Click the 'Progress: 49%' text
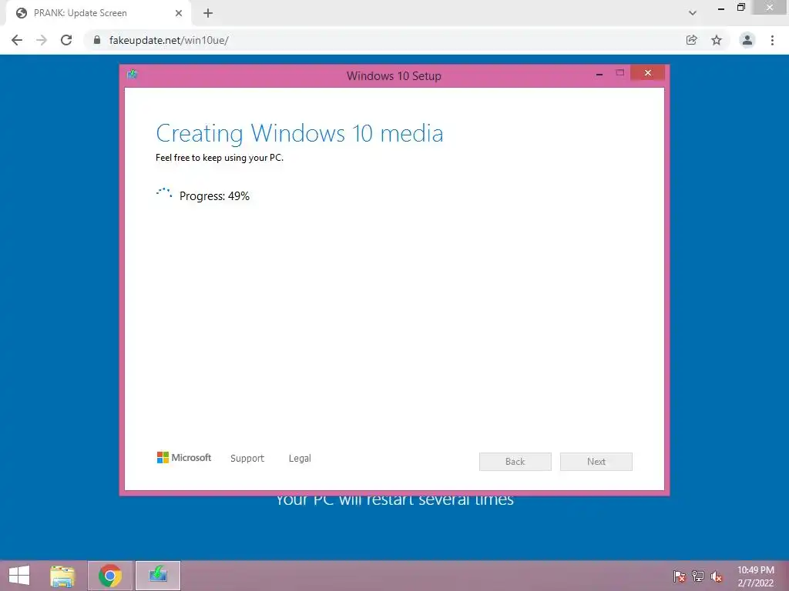Image resolution: width=789 pixels, height=591 pixels. [x=214, y=196]
